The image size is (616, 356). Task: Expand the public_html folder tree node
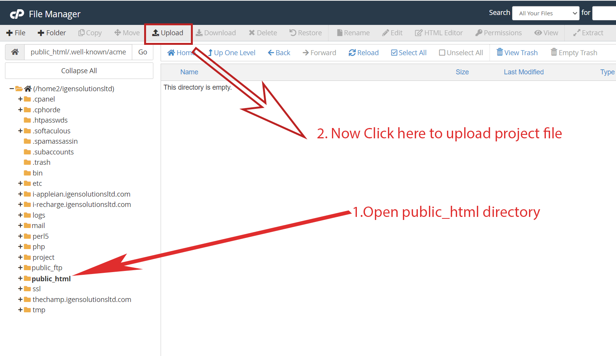(20, 279)
